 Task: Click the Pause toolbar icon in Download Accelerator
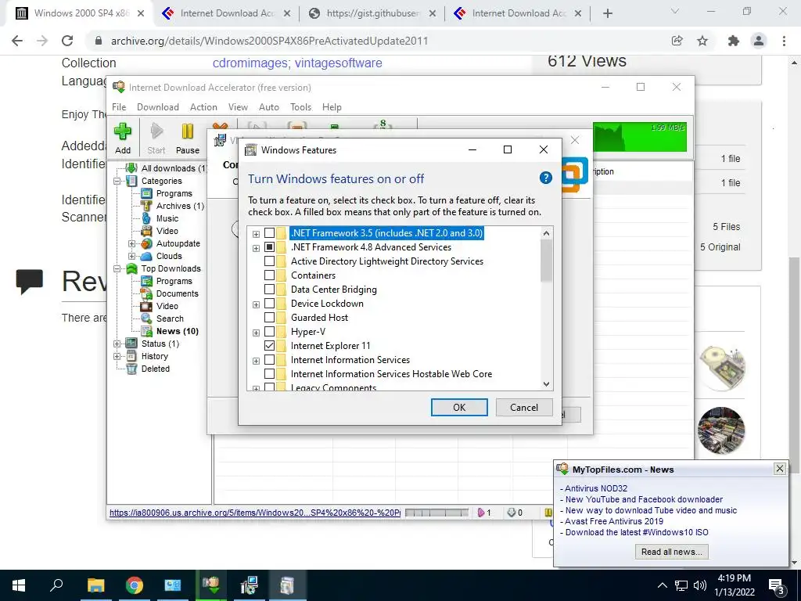(188, 131)
